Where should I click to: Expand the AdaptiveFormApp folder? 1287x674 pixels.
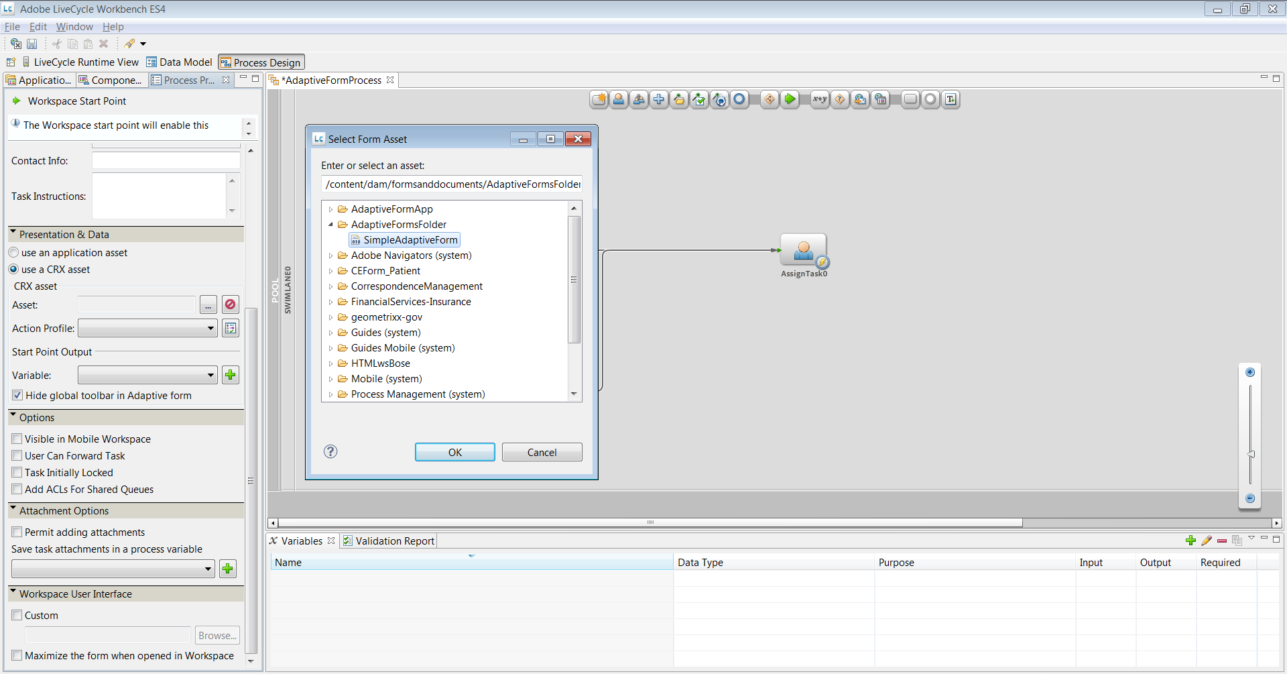tap(330, 209)
